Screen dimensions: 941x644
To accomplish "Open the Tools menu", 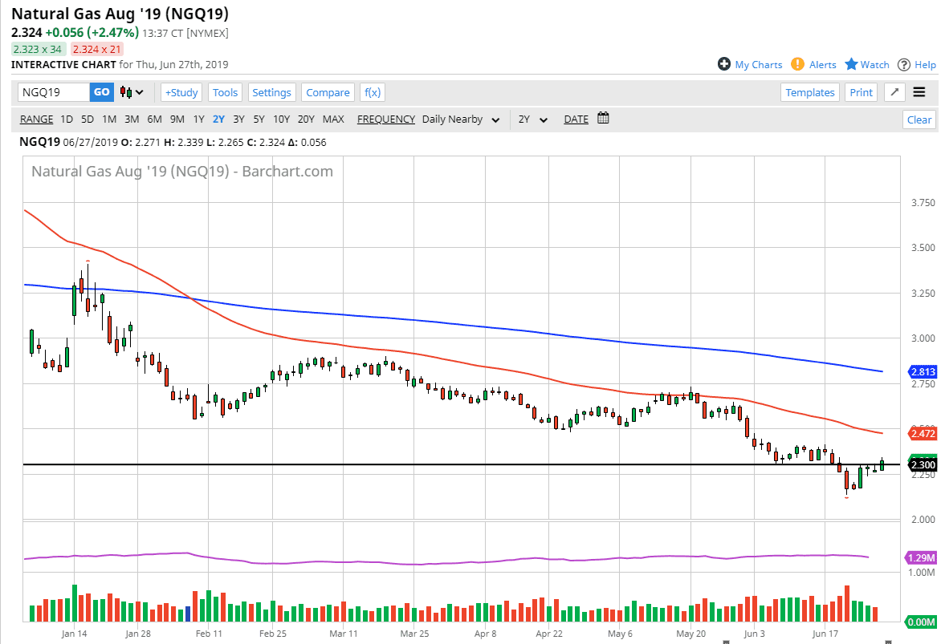I will 225,92.
